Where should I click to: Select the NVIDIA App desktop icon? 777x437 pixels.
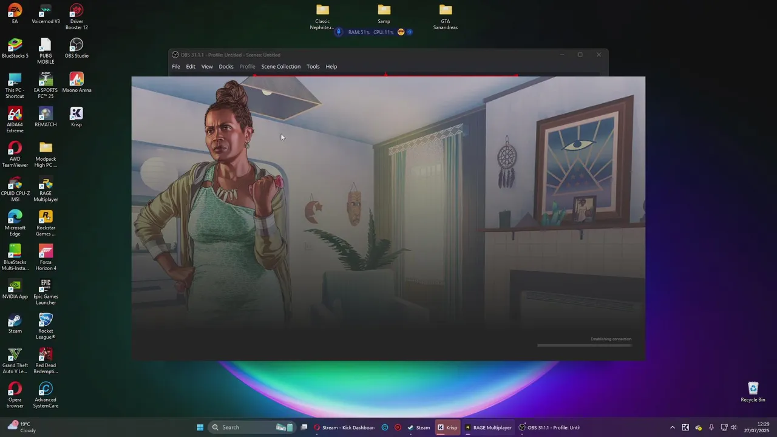(15, 290)
